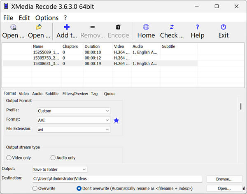247x194 pixels.
Task: Select file row 15308631_3...
Action: coord(100,64)
